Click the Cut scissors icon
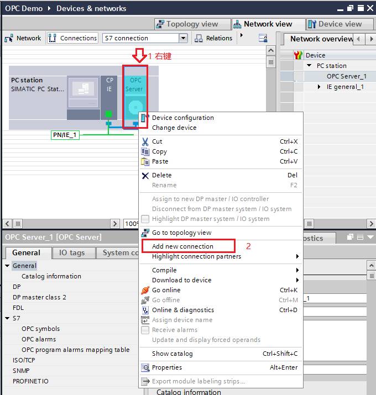This screenshot has width=376, height=395. 145,141
